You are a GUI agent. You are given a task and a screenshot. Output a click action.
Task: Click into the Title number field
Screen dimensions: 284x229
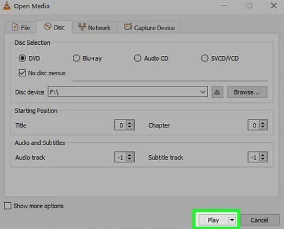point(120,125)
